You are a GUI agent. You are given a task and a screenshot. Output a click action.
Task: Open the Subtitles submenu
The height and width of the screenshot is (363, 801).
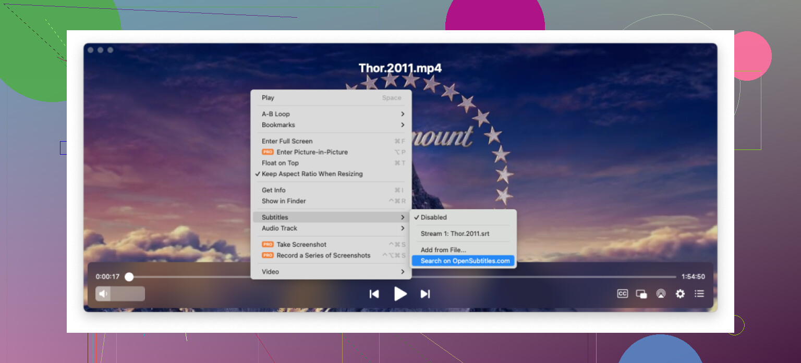[331, 217]
